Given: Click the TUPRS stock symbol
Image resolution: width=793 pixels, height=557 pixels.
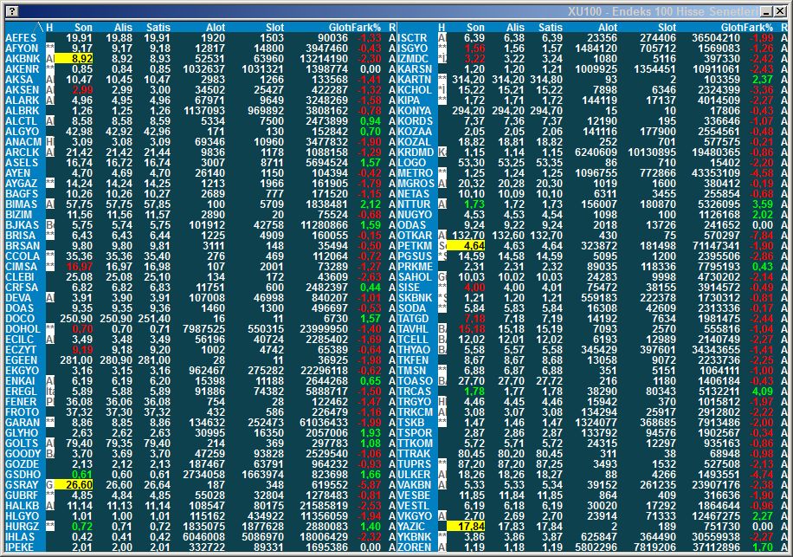Looking at the screenshot, I should (414, 464).
